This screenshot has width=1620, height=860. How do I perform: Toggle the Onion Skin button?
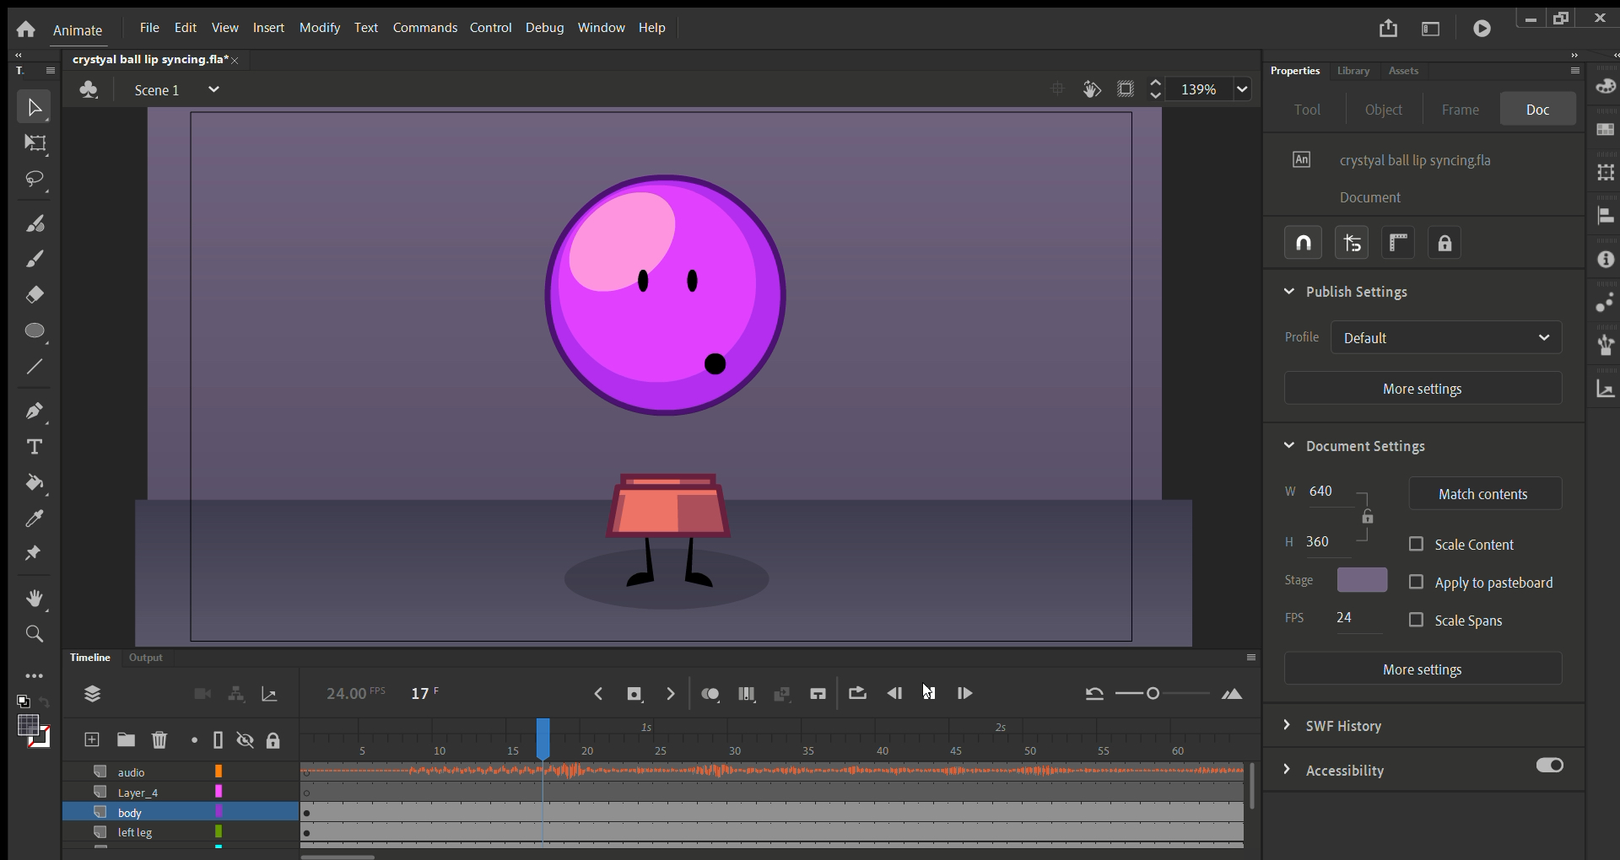(x=710, y=694)
